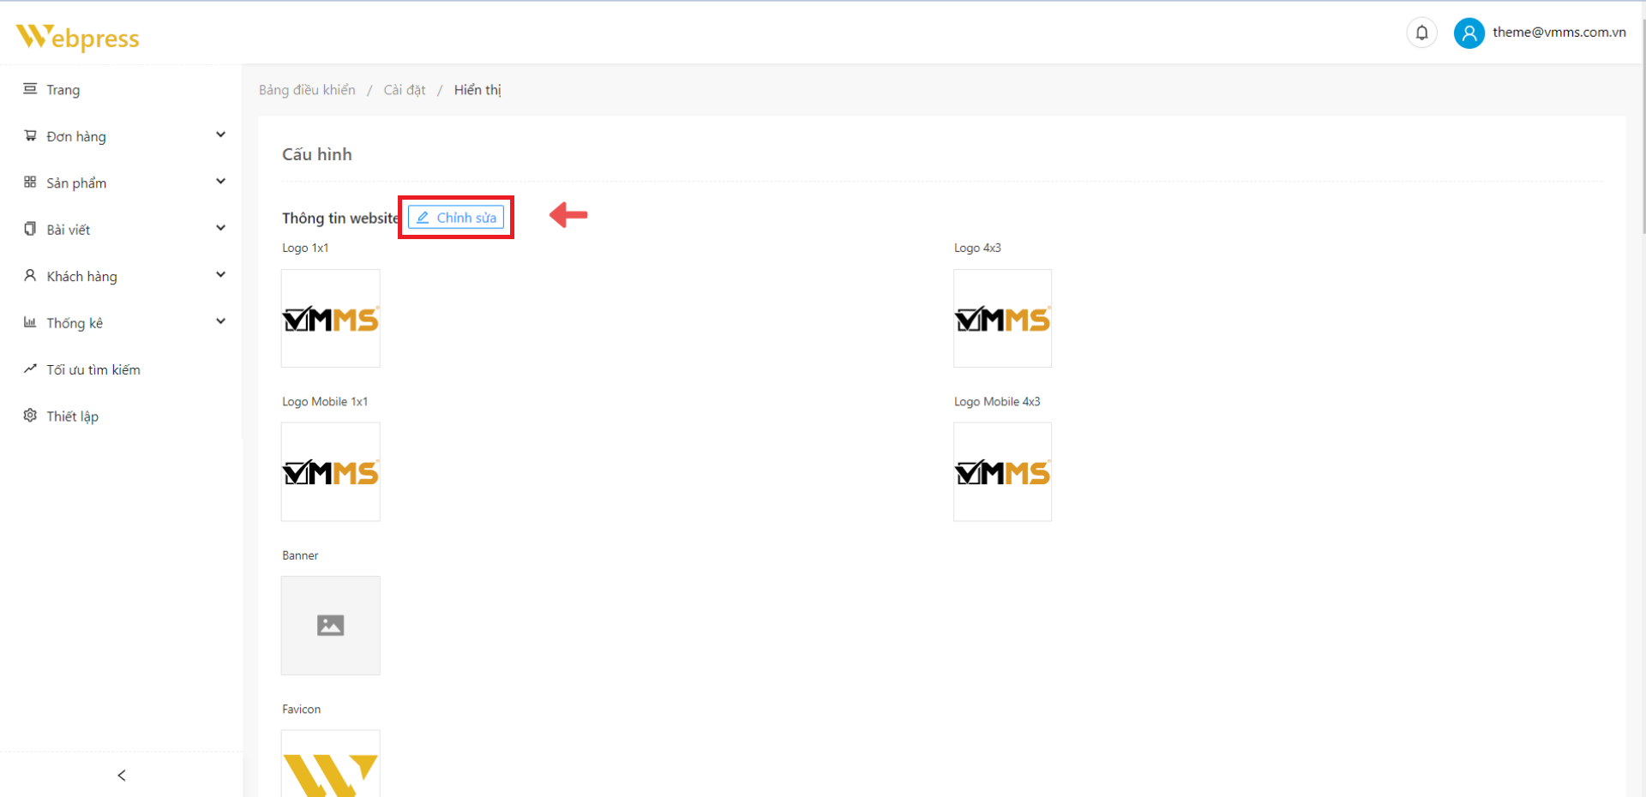The height and width of the screenshot is (797, 1646).
Task: Click the Thống kê chart icon
Action: coord(30,322)
